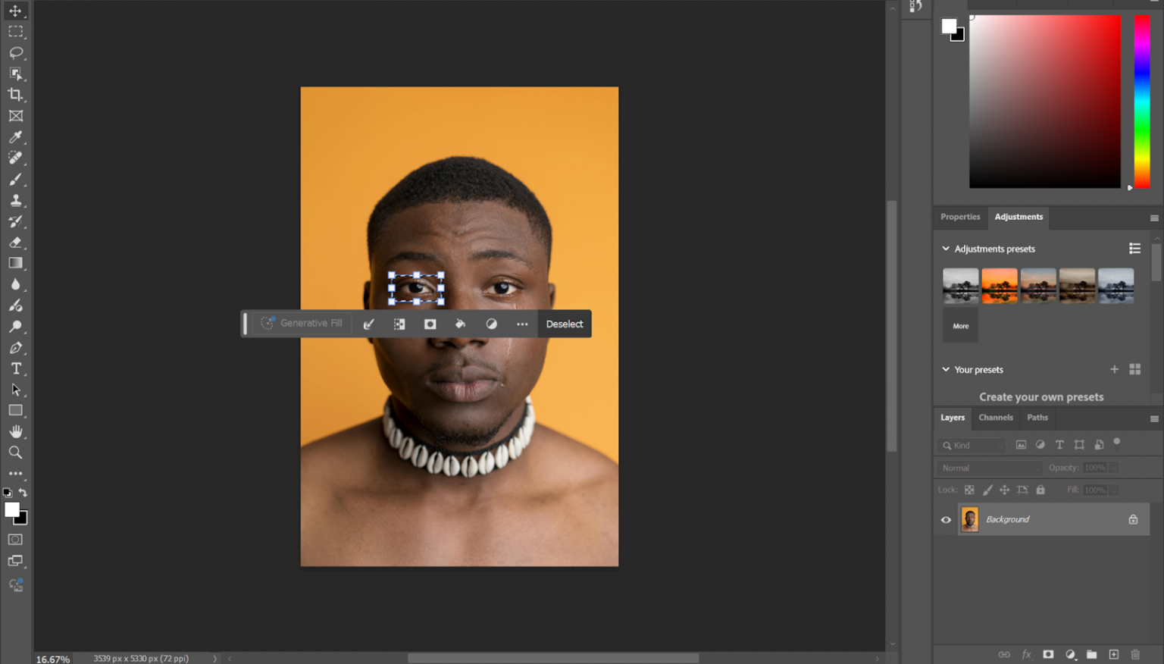Open the layer Kind filter dropdown
This screenshot has width=1164, height=664.
972,446
